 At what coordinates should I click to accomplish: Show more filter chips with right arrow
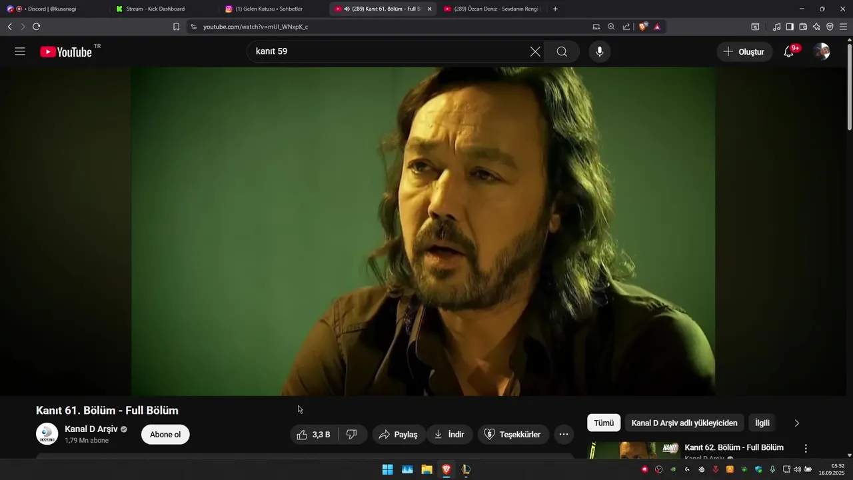(x=796, y=423)
